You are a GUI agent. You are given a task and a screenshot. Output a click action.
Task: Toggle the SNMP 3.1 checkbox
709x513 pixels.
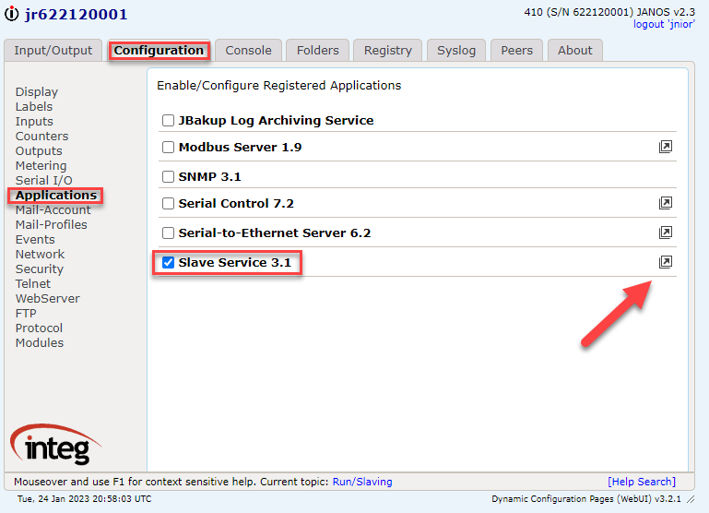pos(168,176)
